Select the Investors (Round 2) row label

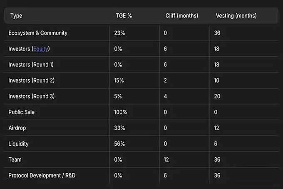[x=31, y=81]
